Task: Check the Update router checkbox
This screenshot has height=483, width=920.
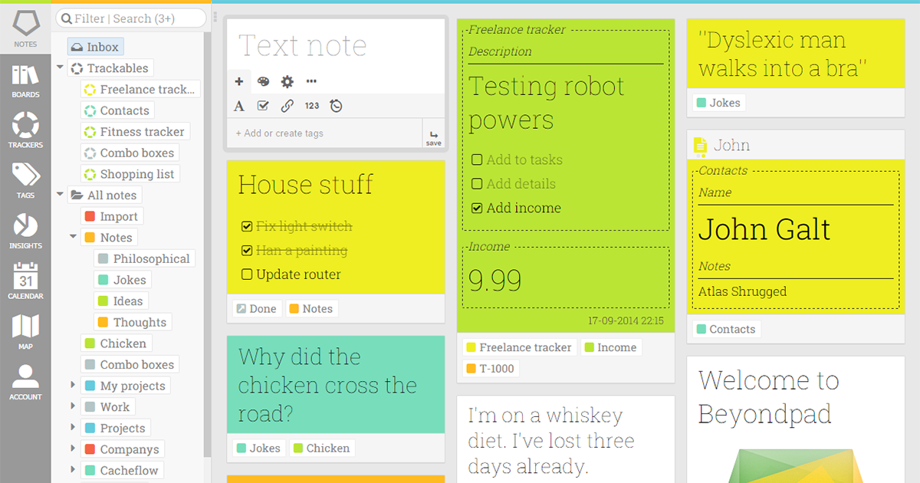Action: pyautogui.click(x=248, y=274)
